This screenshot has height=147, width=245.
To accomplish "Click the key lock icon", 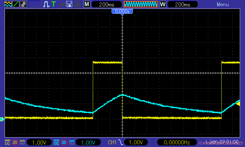I will [62, 4].
